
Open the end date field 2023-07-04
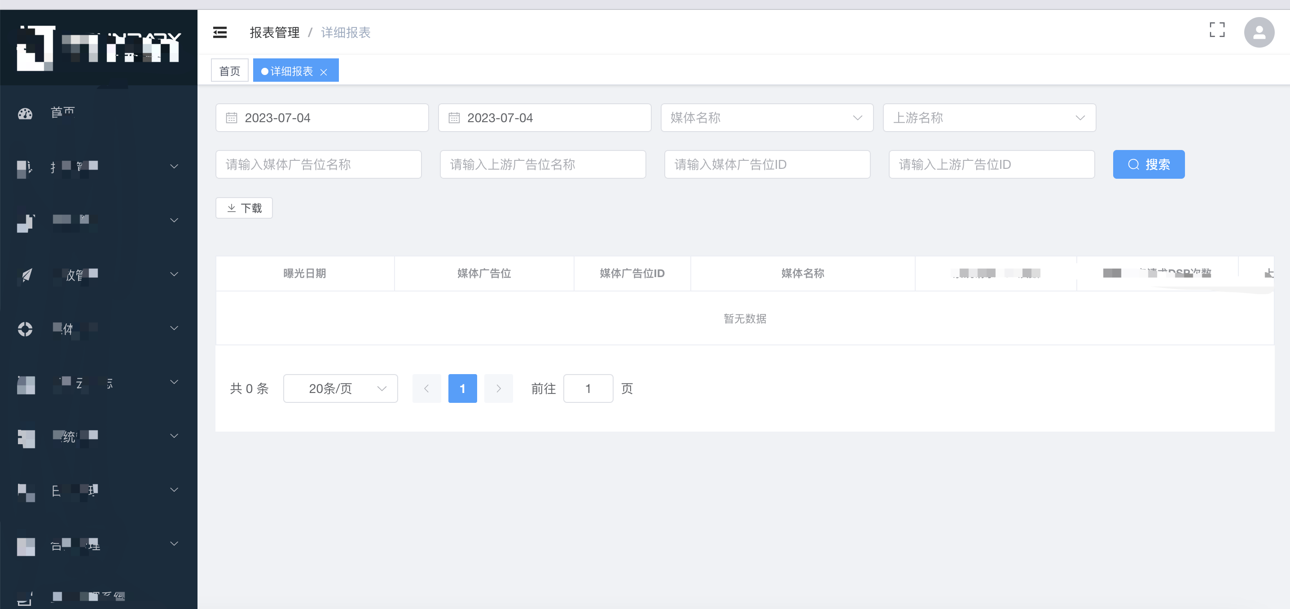tap(544, 118)
